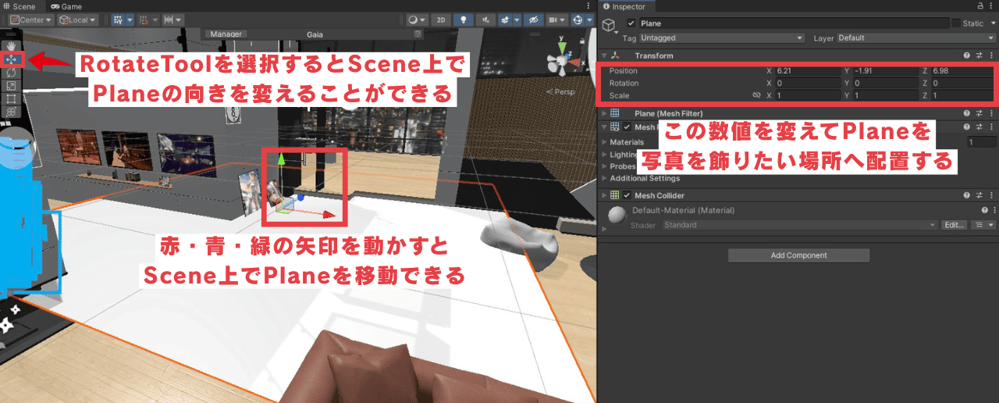
Task: Select the Rotate tool
Action: [12, 73]
